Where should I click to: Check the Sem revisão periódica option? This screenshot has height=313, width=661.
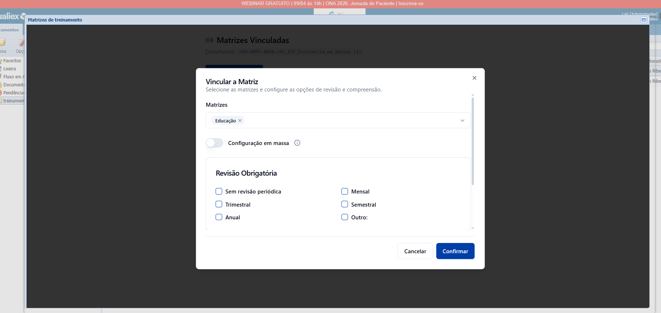(x=219, y=192)
